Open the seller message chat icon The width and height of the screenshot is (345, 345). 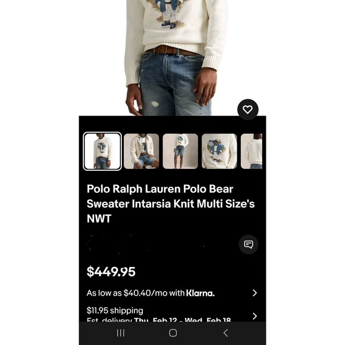click(x=249, y=244)
